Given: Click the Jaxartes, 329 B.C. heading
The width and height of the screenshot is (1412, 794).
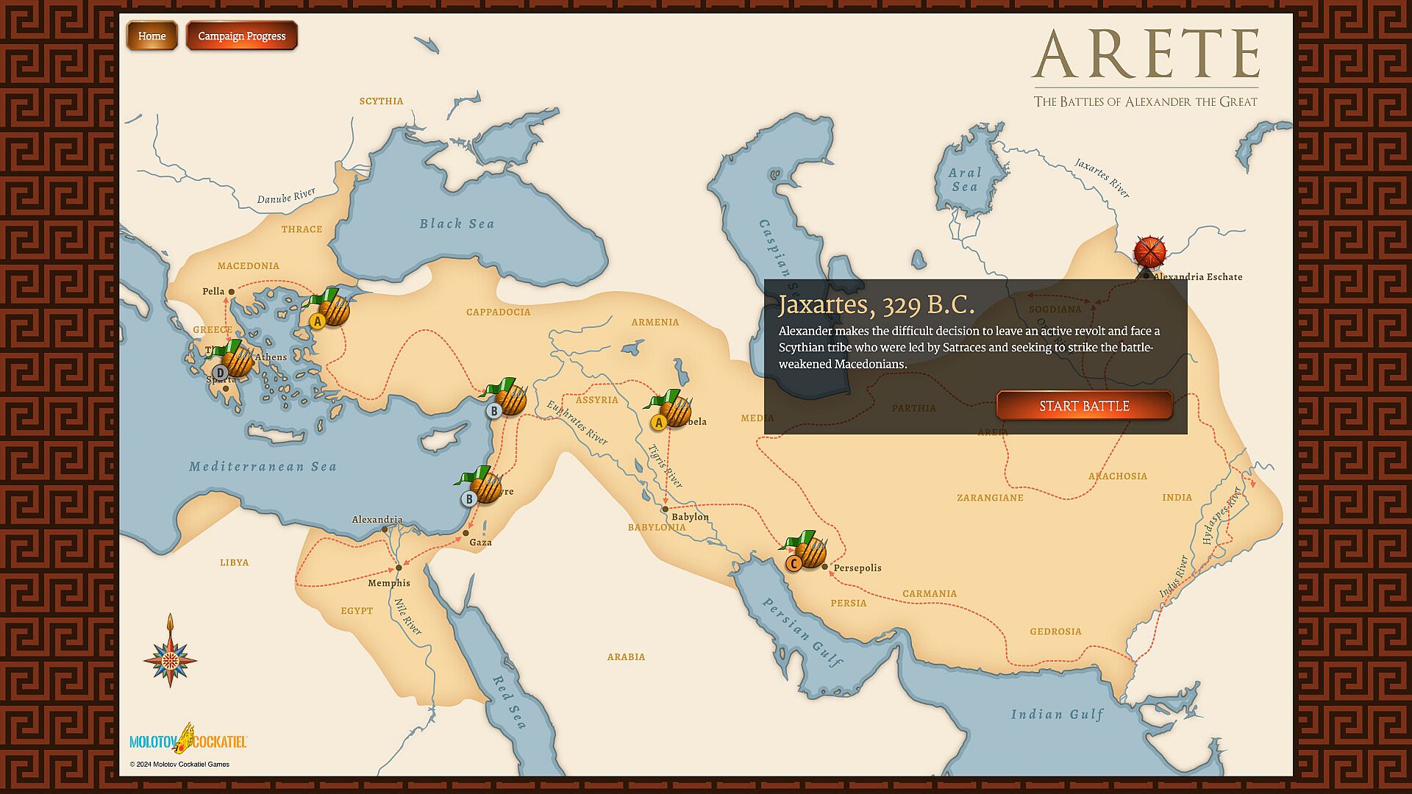Looking at the screenshot, I should coord(877,304).
